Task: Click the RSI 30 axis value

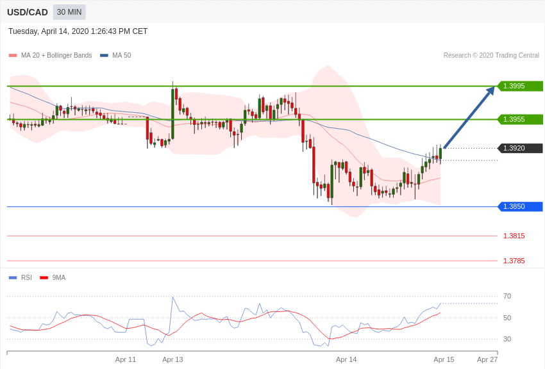Action: pyautogui.click(x=507, y=339)
